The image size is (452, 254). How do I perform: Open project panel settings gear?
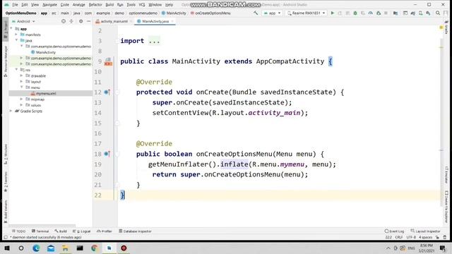pyautogui.click(x=81, y=21)
